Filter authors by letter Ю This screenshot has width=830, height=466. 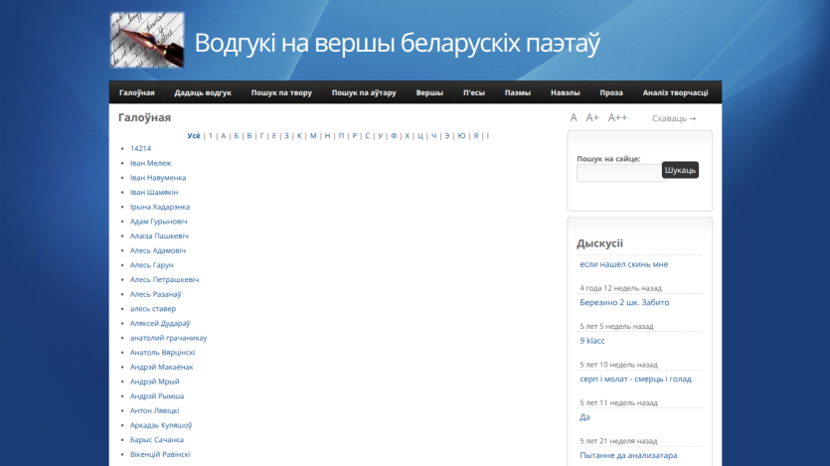coord(461,136)
